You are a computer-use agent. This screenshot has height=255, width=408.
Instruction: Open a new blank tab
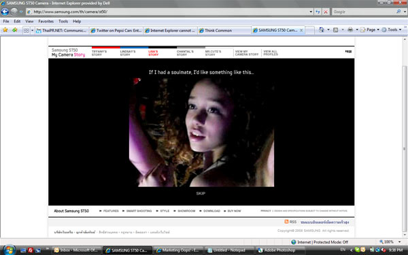[x=309, y=30]
